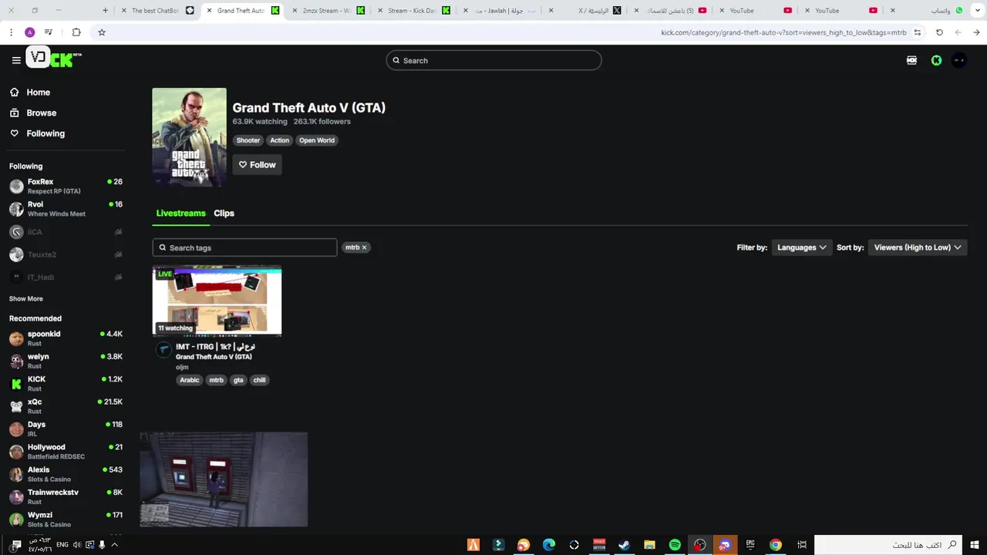Open spoonkid recommended channel

point(66,338)
